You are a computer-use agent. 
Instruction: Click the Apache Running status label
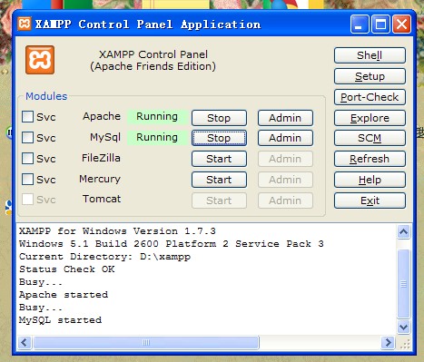tap(157, 116)
